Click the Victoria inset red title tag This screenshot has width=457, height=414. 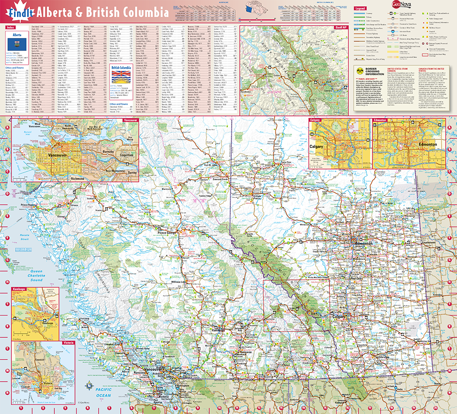tap(68, 343)
